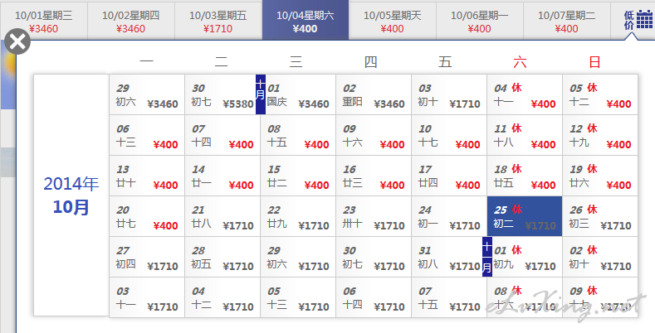Click the 低价 calendar icon
Image resolution: width=655 pixels, height=333 pixels.
point(635,20)
